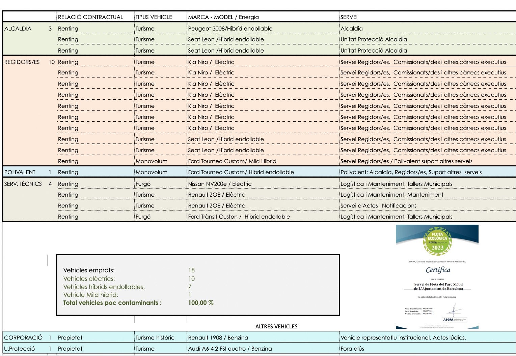516x356 pixels.
Task: Click the RELACIÓ CONTRACTUAL column header
Action: click(90, 17)
